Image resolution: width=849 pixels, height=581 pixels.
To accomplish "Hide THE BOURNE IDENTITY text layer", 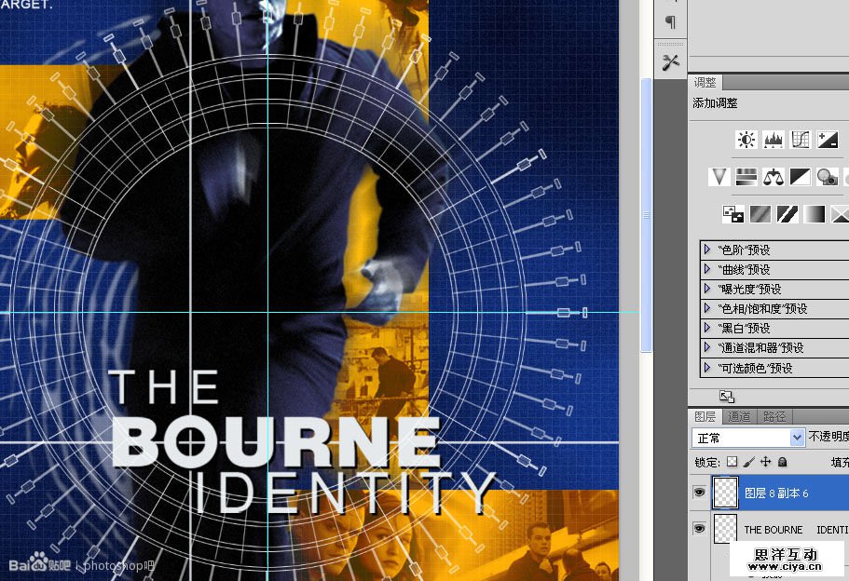I will 699,529.
